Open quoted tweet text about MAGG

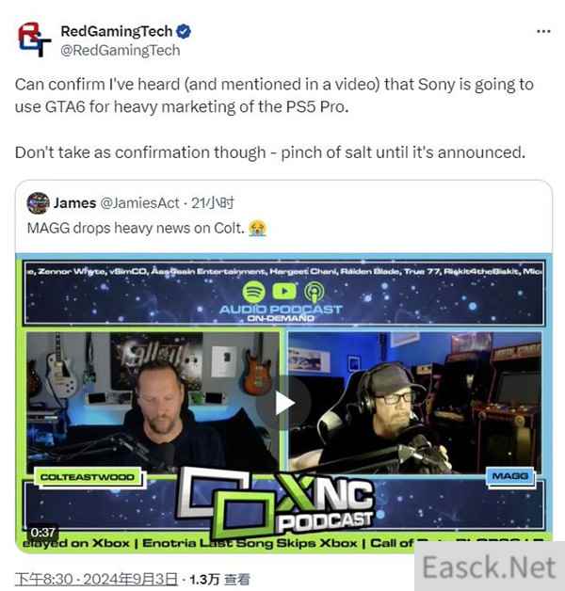[136, 229]
